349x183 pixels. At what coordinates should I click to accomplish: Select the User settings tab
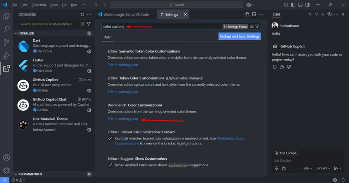107,37
